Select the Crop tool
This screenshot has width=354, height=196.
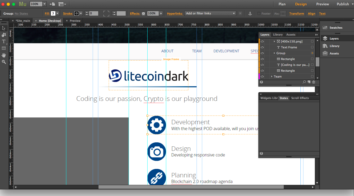point(4,35)
